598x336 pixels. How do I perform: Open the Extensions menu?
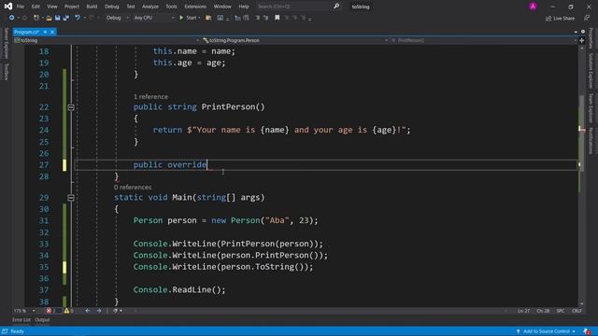pyautogui.click(x=195, y=7)
